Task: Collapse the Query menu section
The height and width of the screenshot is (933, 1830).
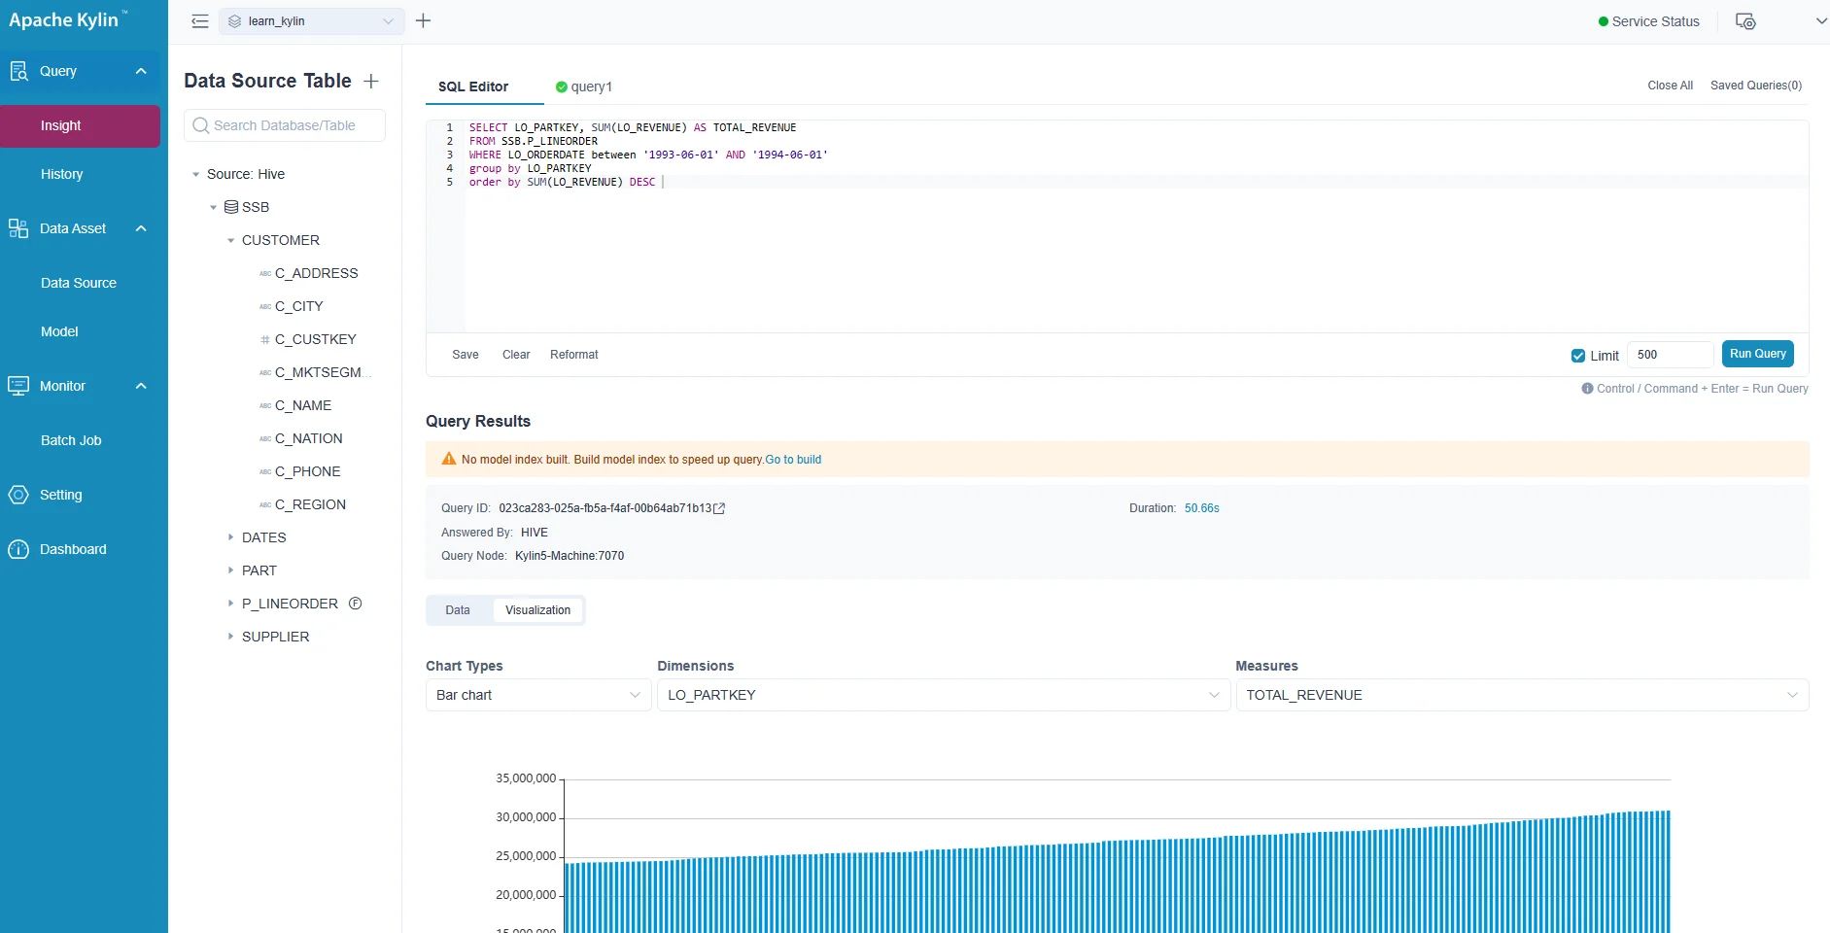Action: coord(141,71)
